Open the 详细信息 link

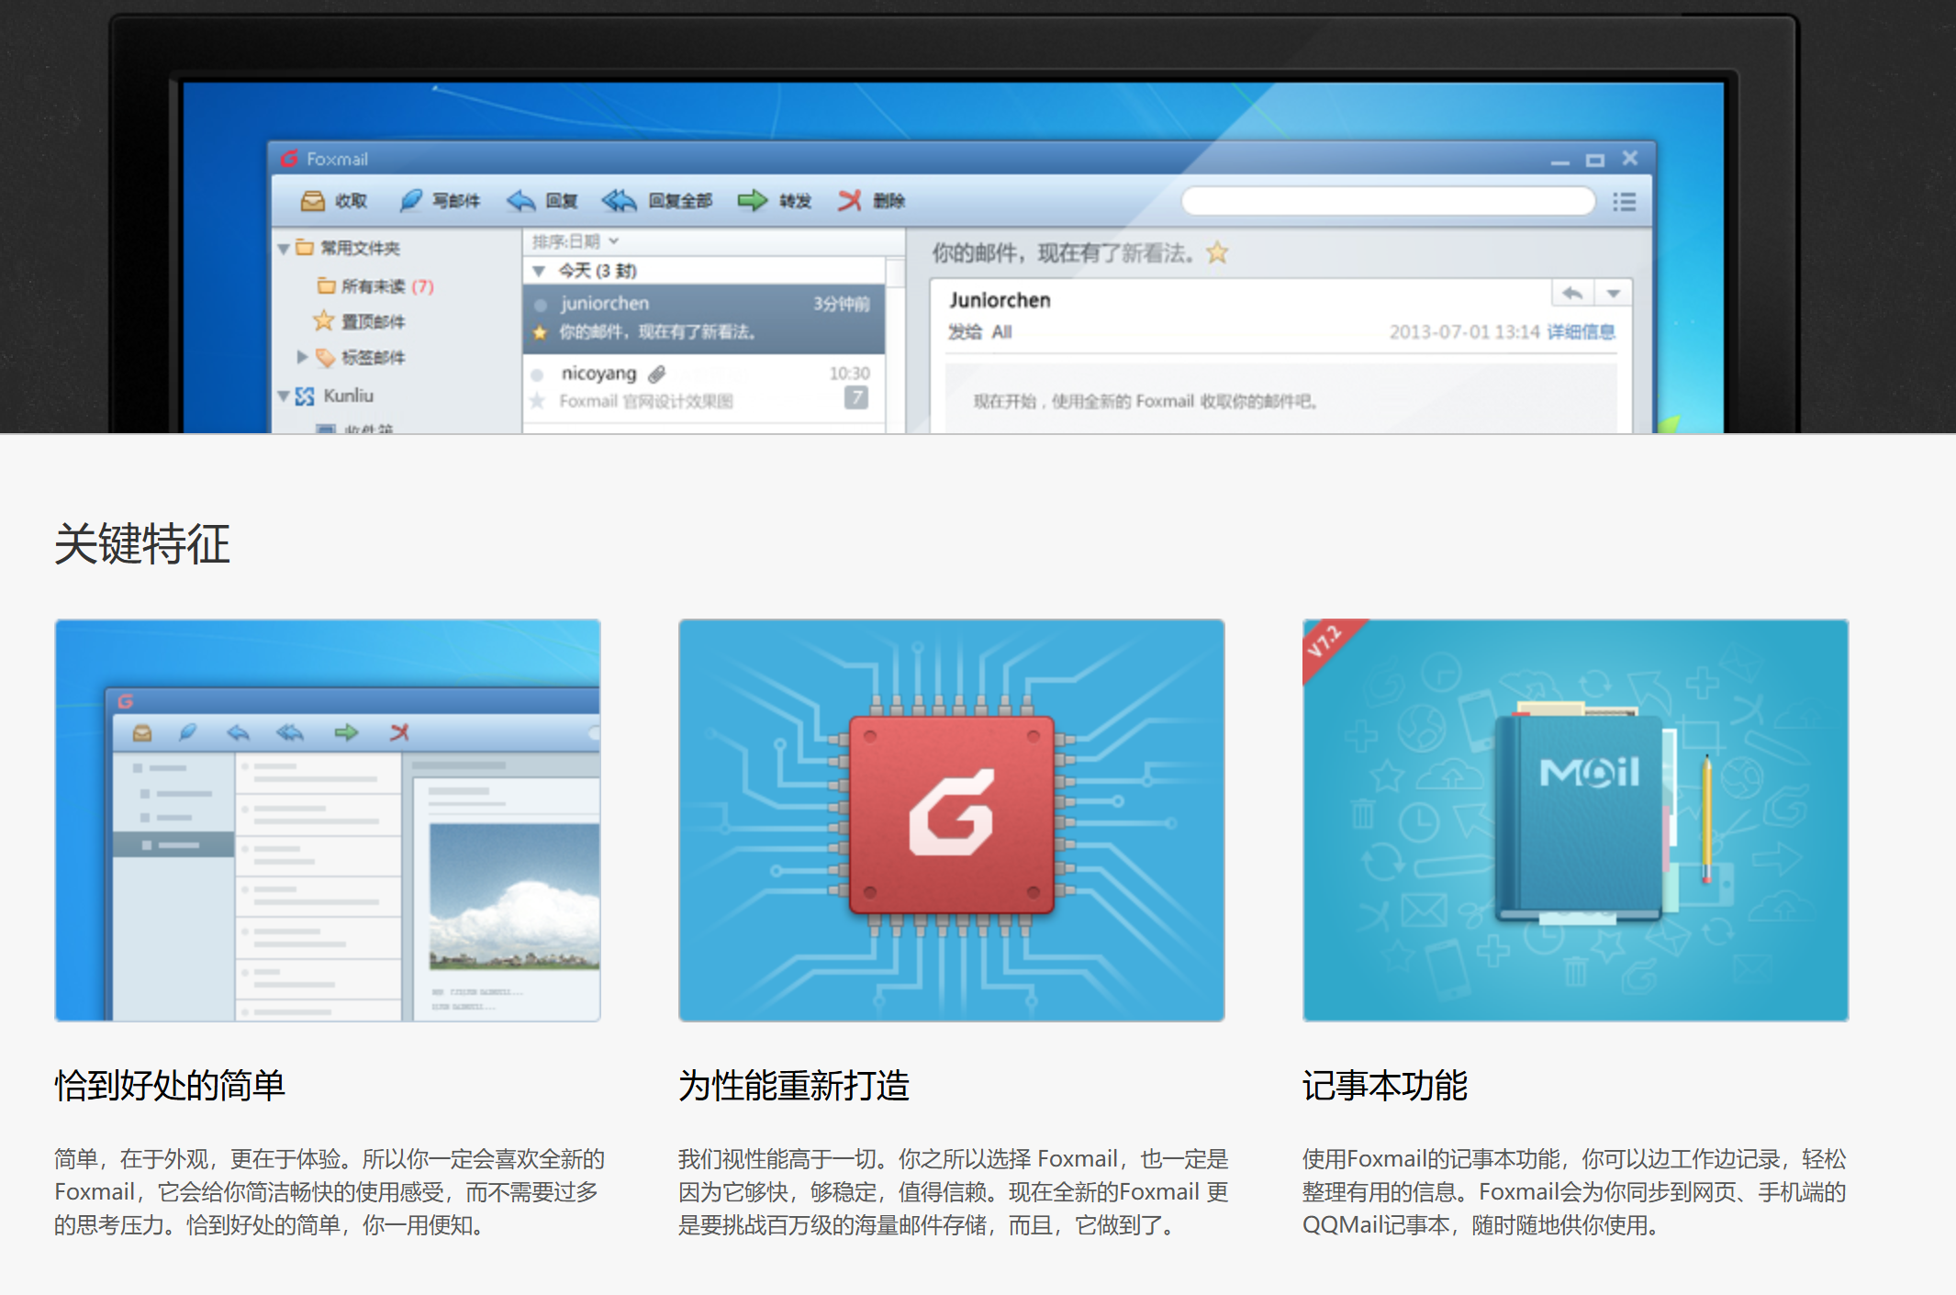coord(1581,331)
